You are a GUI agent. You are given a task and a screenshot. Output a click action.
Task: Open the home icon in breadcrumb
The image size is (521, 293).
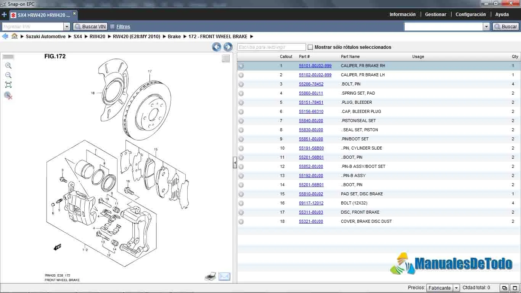tap(14, 36)
